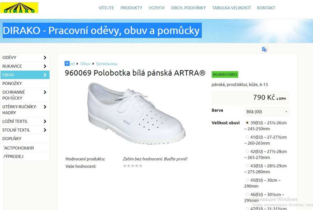Click the DIRAKO logo in the header
This screenshot has height=210, width=313.
[x=19, y=8]
